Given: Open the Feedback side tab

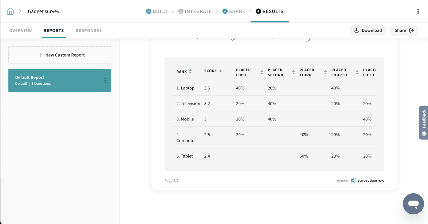Looking at the screenshot, I should click(x=424, y=122).
